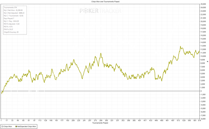
Task: Click the x-axis tick label 465
Action: [x=162, y=120]
